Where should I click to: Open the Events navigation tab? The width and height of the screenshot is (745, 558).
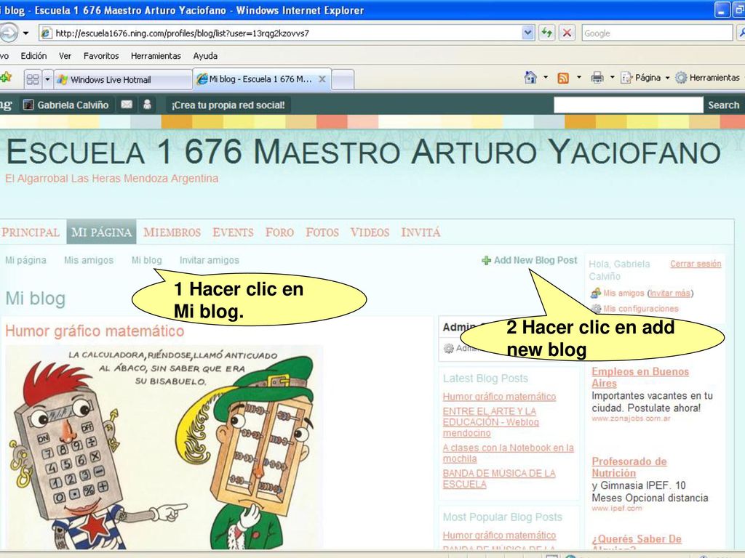[233, 232]
